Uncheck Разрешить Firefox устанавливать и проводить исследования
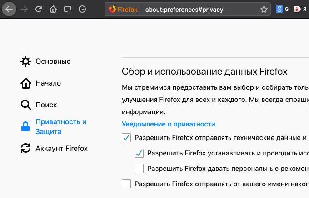309x198 pixels. (x=139, y=153)
